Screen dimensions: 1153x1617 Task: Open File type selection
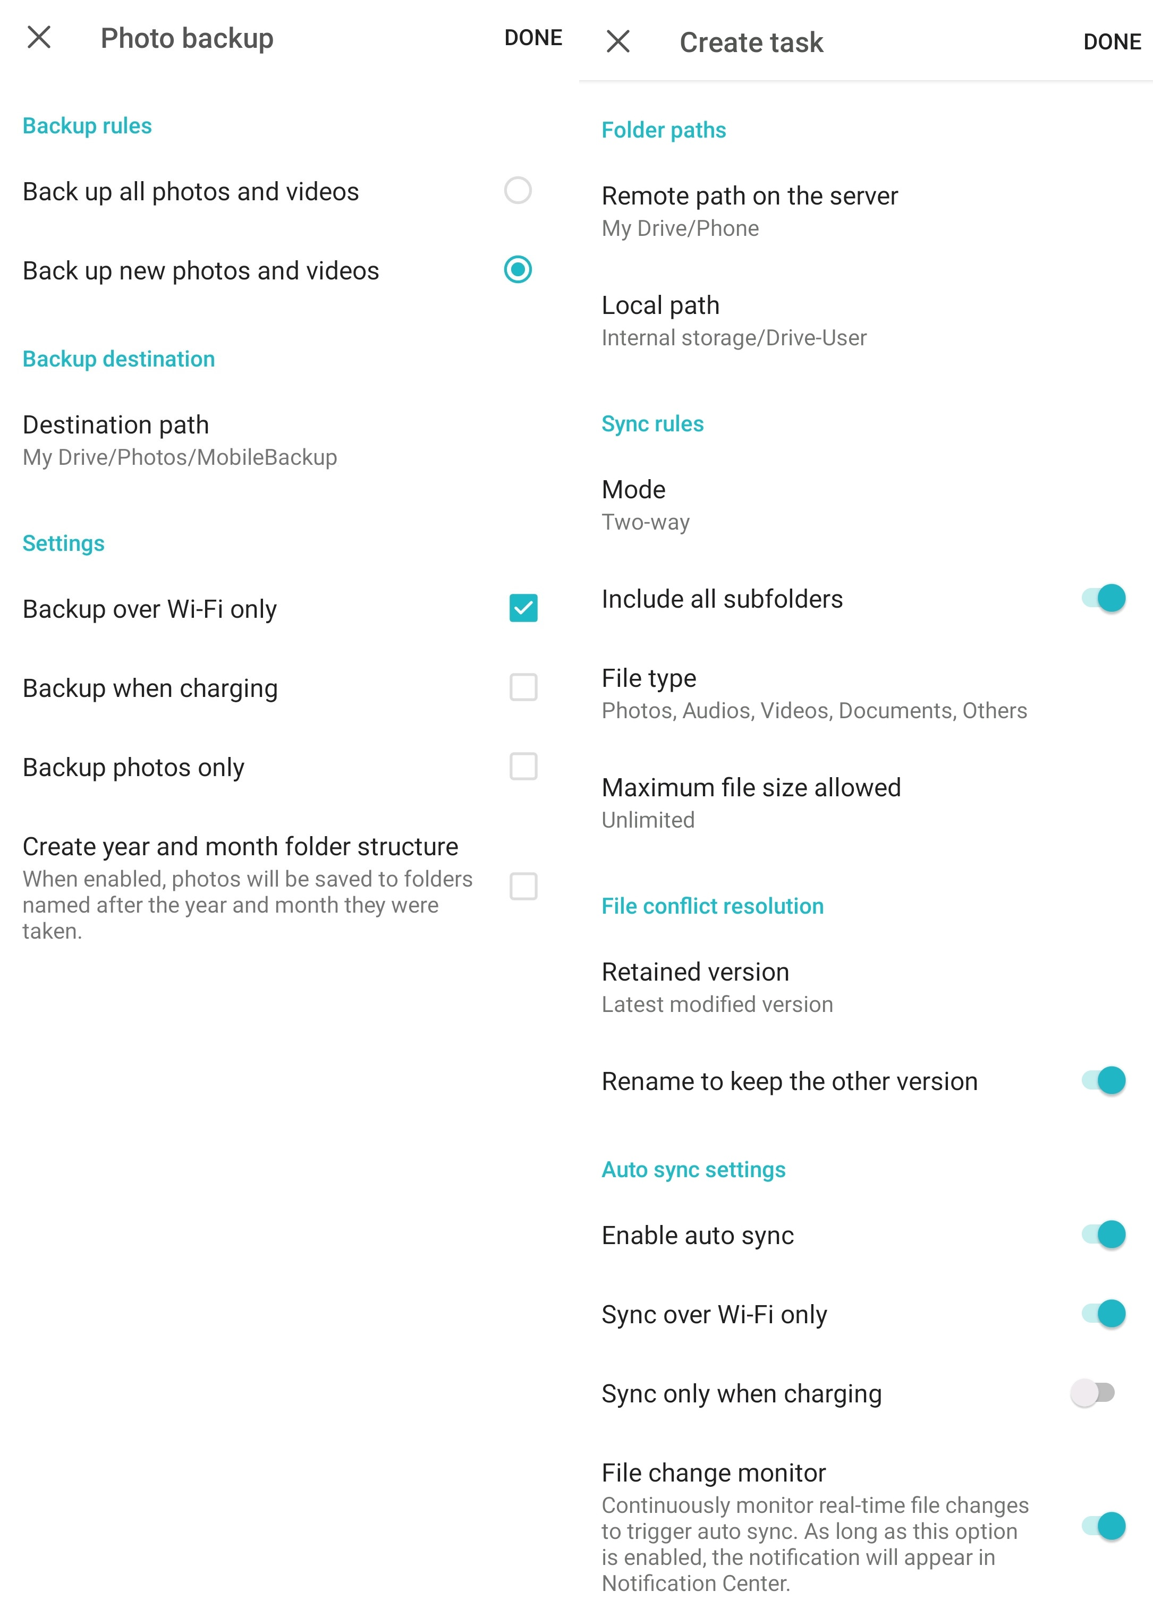[865, 694]
